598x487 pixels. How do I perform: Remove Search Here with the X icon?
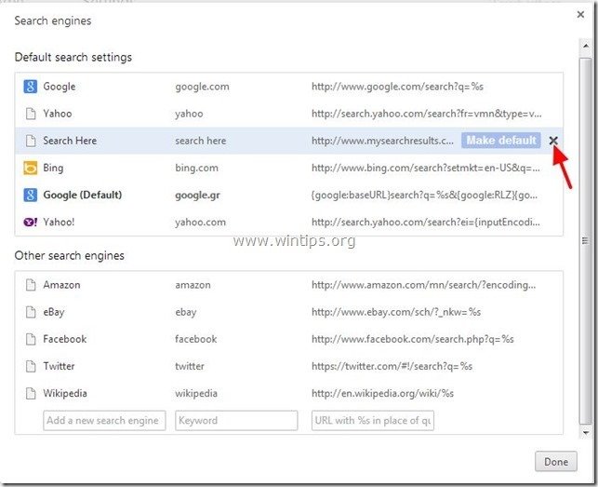553,141
